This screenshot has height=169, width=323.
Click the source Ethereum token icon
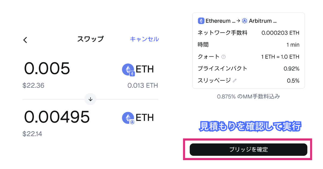(x=128, y=69)
